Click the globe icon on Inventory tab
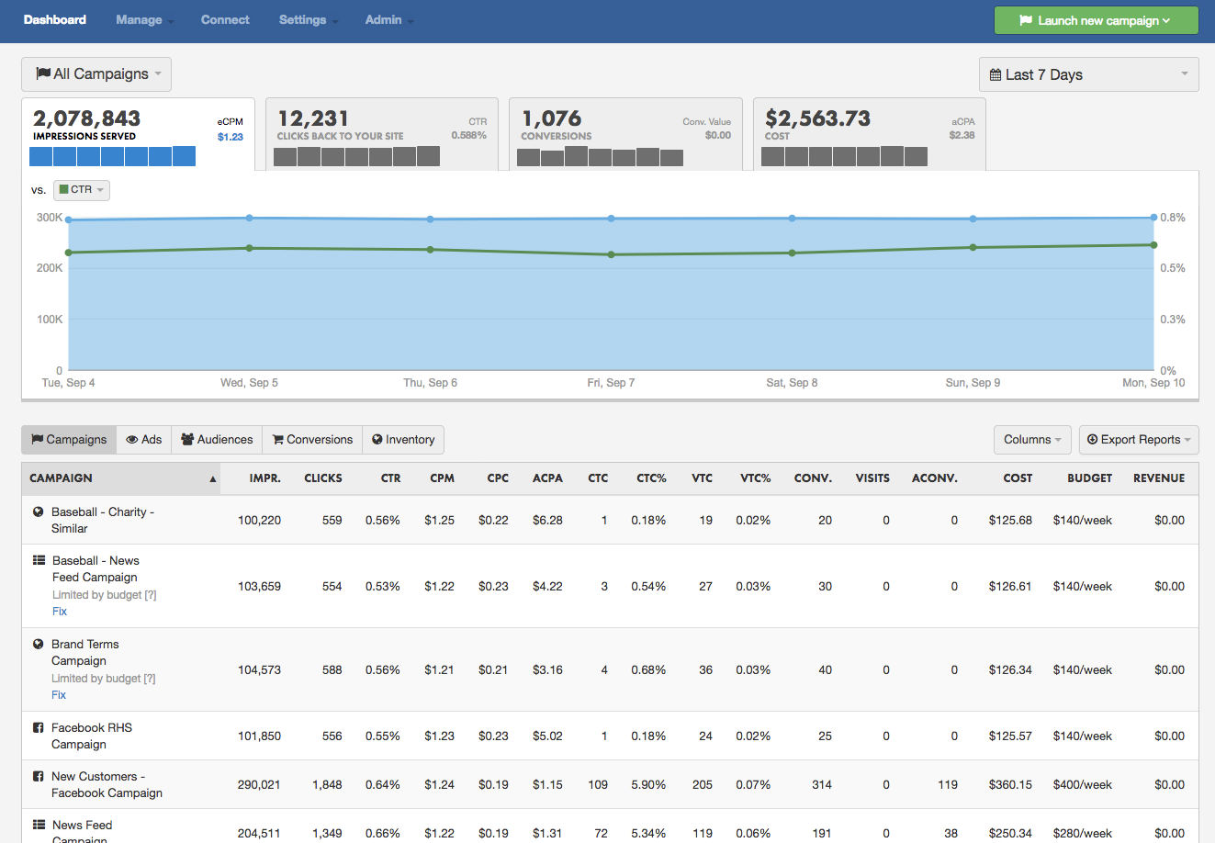 [377, 440]
